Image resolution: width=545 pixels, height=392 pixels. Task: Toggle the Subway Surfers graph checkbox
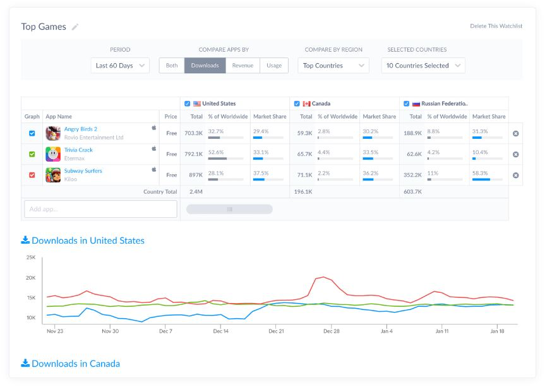click(32, 175)
